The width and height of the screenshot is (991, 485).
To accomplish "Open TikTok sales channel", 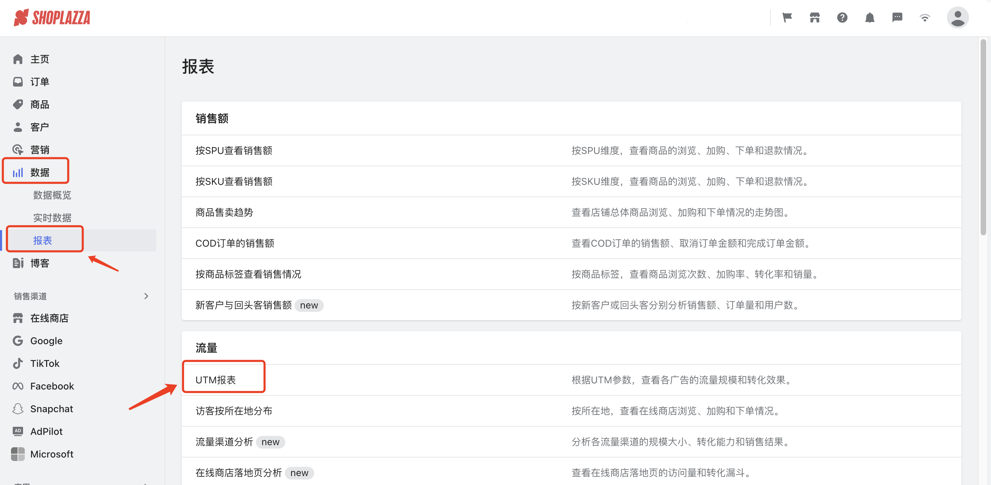I will tap(45, 363).
